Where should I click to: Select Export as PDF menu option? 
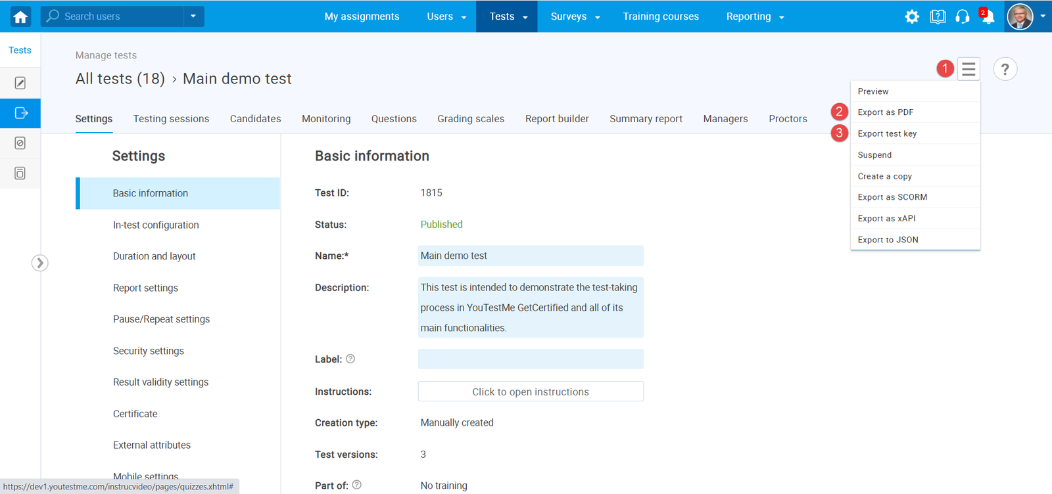pyautogui.click(x=885, y=112)
